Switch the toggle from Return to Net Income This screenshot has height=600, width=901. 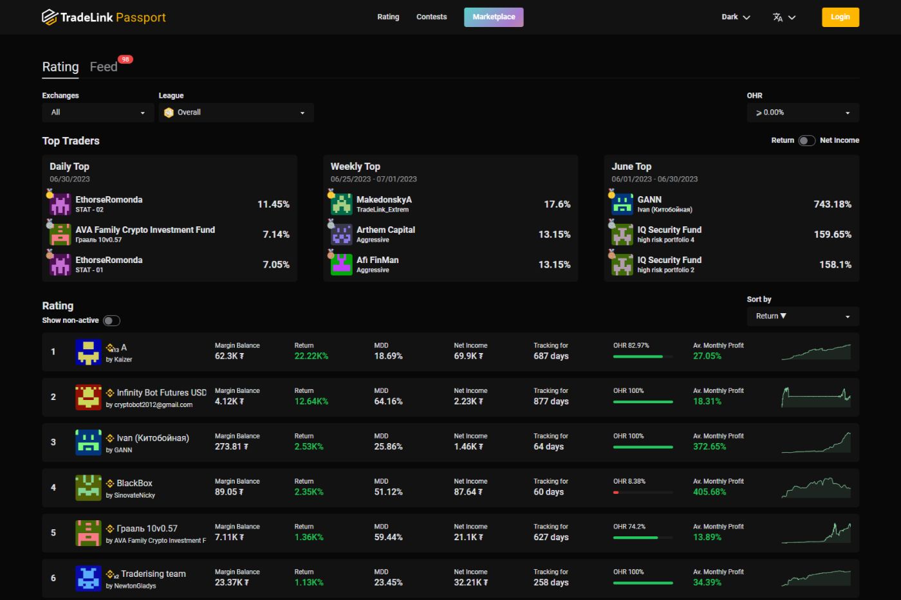point(808,140)
